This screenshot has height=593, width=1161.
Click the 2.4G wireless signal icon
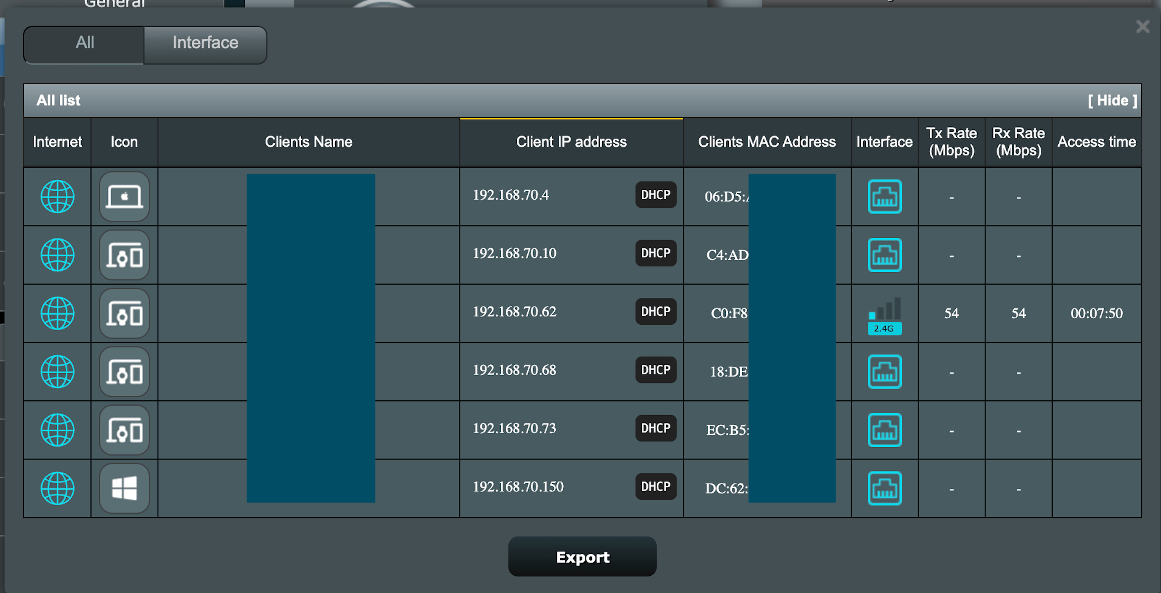[884, 315]
